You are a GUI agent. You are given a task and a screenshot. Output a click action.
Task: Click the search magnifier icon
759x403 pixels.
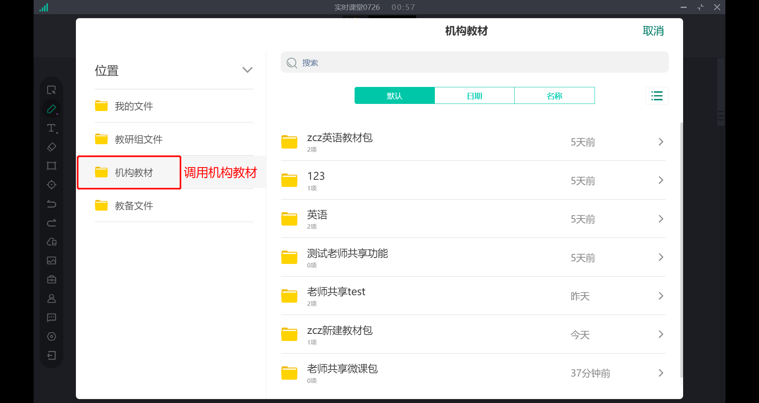click(292, 63)
